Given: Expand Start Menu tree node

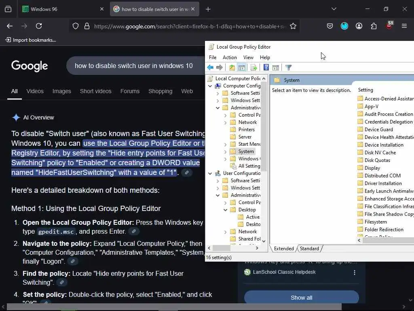Looking at the screenshot, I should tap(225, 144).
